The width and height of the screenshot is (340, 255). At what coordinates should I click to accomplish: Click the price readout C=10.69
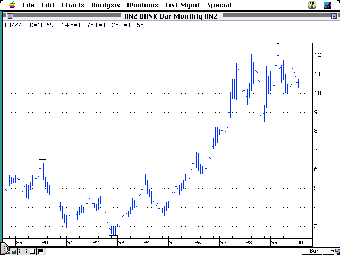(x=41, y=25)
